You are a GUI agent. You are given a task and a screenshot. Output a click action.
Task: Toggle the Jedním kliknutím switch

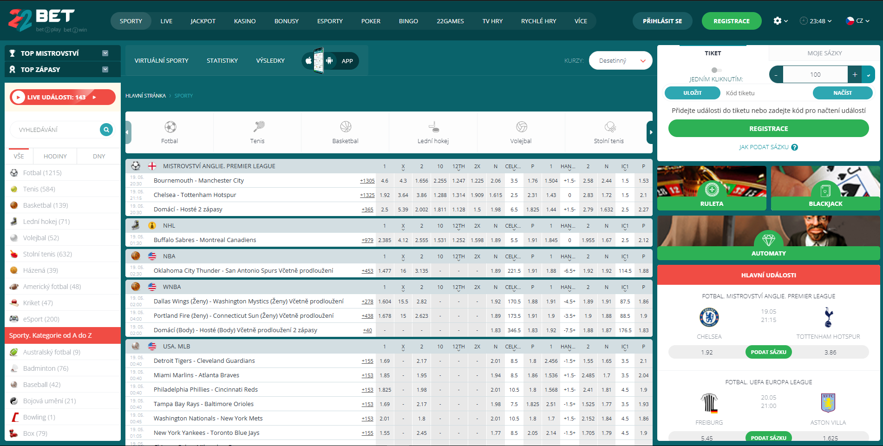(716, 70)
